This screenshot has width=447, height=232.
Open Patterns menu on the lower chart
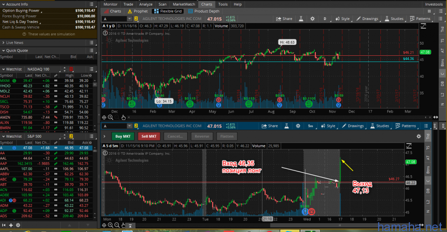coord(406,126)
